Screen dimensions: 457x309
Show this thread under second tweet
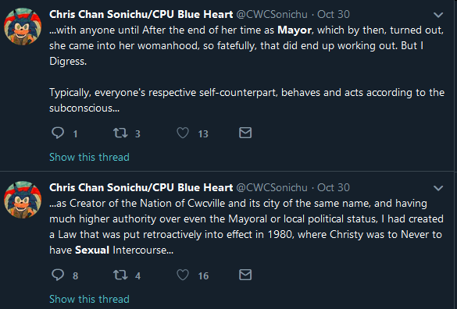pos(89,299)
